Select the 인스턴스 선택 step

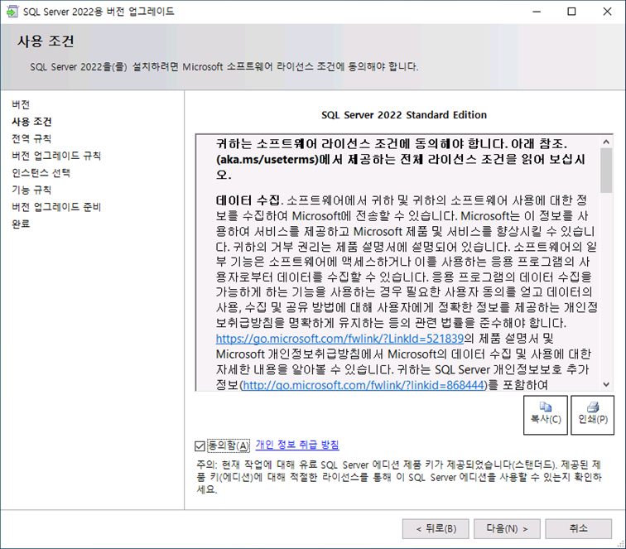point(41,173)
